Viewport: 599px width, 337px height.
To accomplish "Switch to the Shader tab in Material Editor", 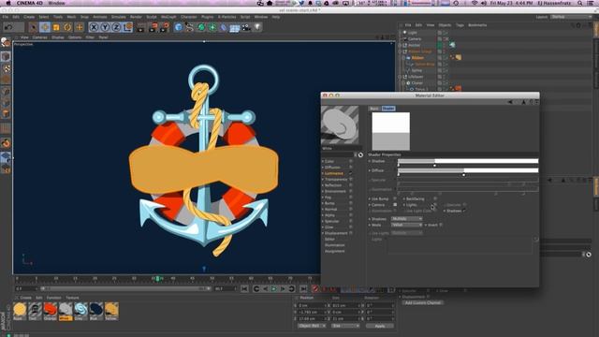I will click(388, 109).
